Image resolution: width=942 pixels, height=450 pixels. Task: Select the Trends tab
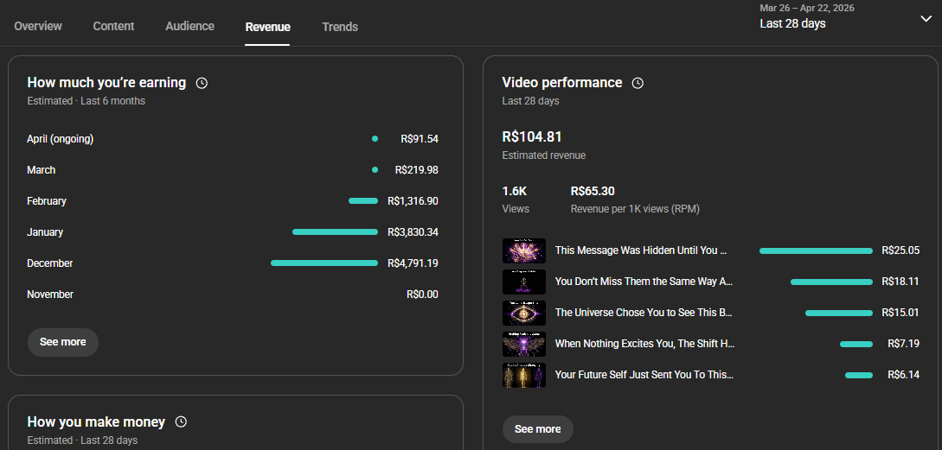pos(340,27)
